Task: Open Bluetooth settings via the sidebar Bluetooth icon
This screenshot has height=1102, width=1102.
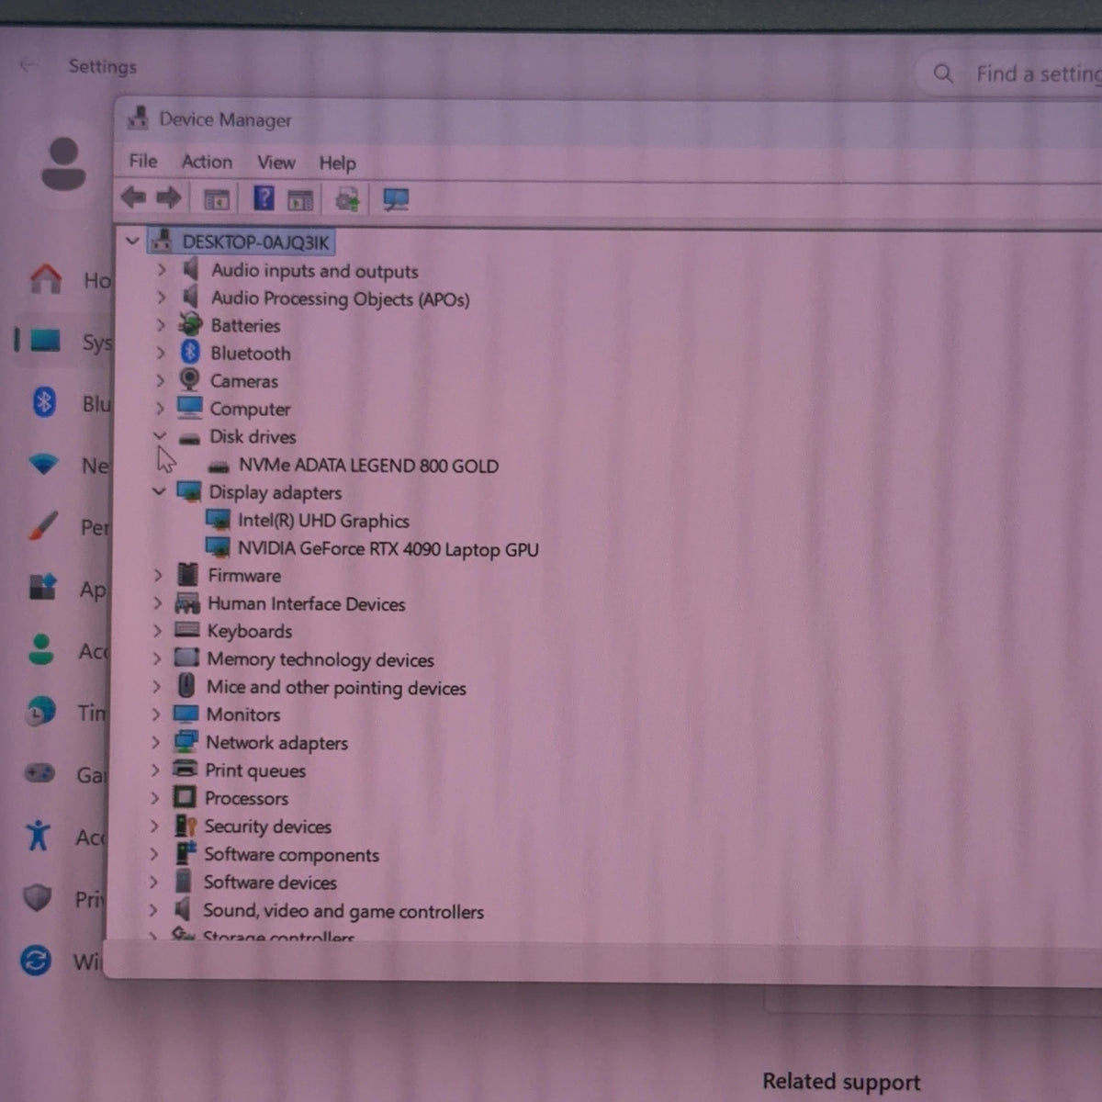Action: 44,402
